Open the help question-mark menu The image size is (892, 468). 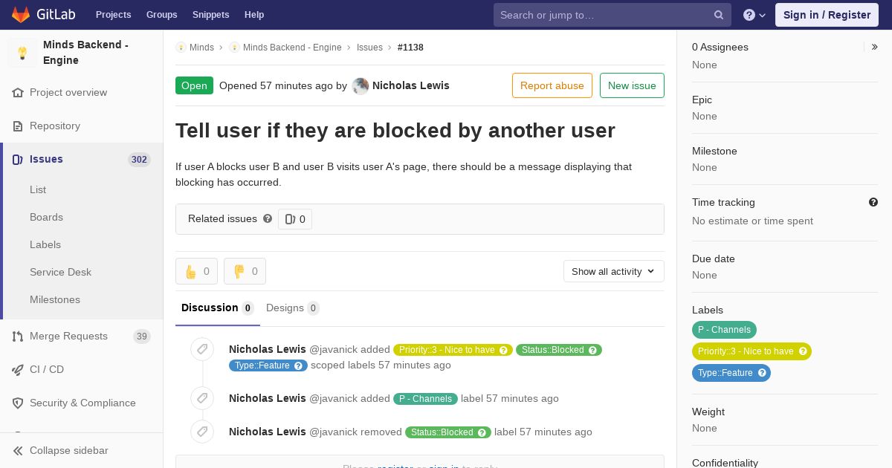[x=754, y=15]
